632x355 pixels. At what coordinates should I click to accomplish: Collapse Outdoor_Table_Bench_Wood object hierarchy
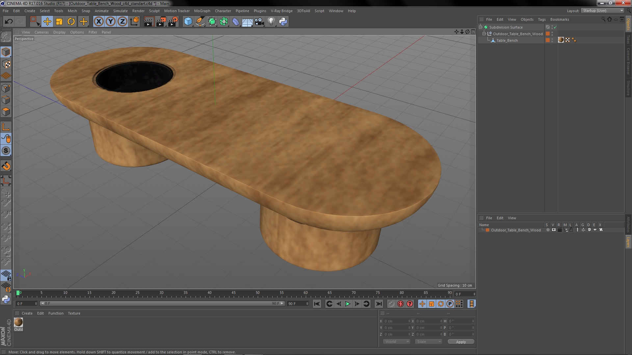[x=484, y=34]
